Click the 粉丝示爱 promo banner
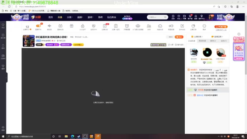This screenshot has width=247, height=139. [x=239, y=48]
